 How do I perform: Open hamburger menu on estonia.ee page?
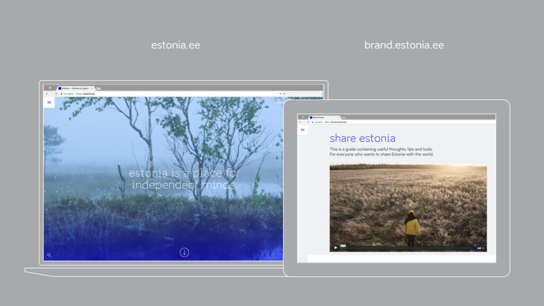[49, 103]
